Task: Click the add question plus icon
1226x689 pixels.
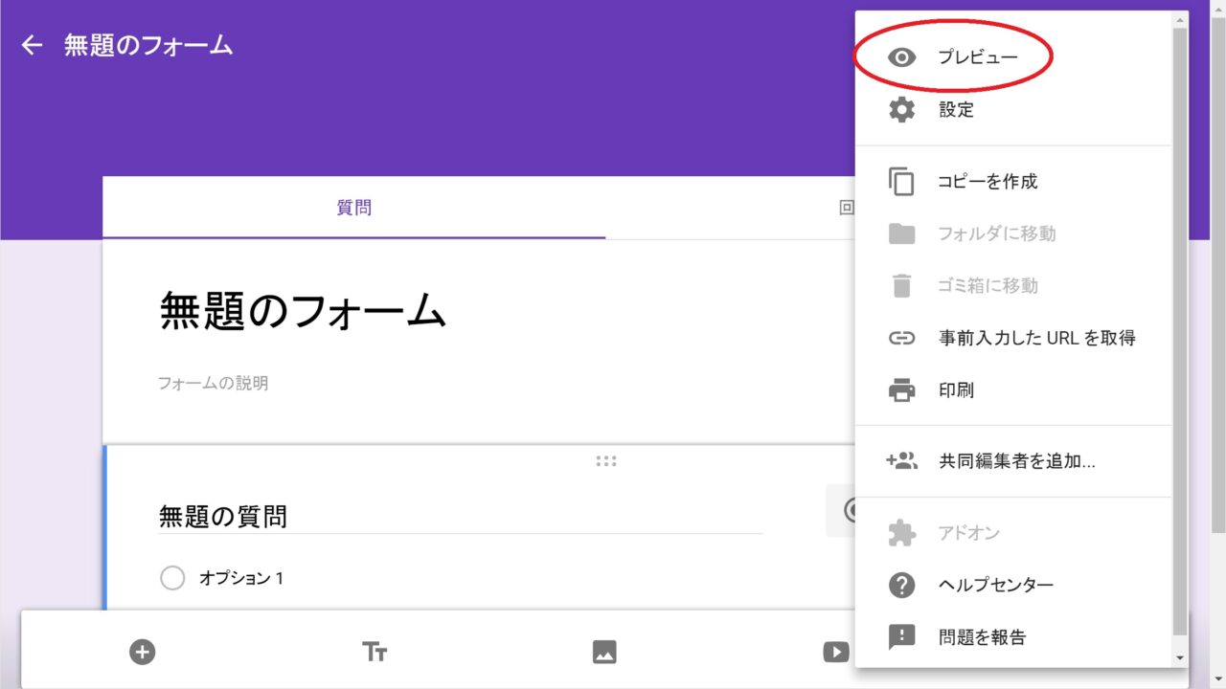Action: [x=142, y=652]
